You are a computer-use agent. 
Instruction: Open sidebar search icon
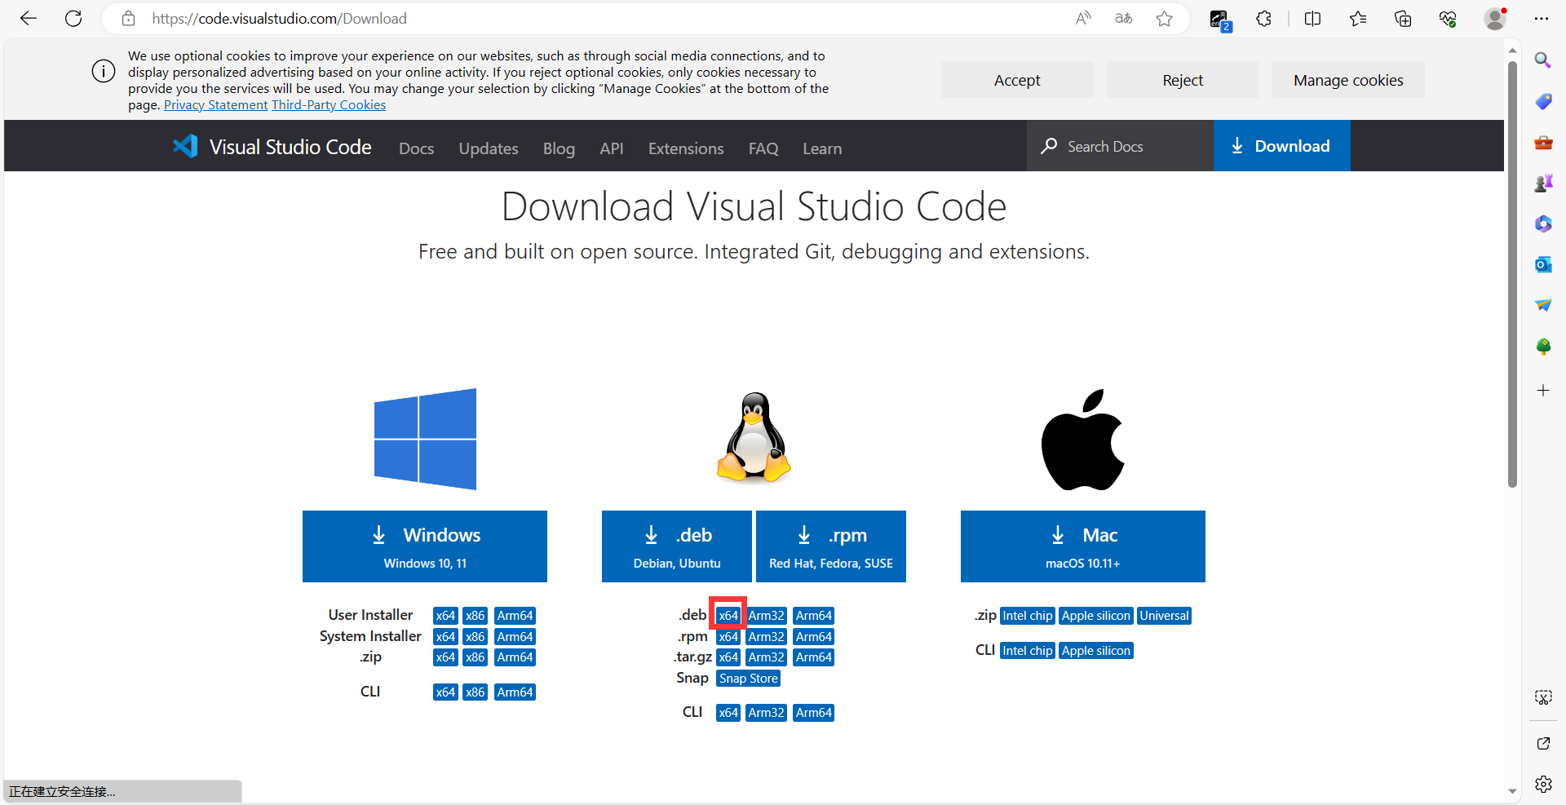point(1543,60)
